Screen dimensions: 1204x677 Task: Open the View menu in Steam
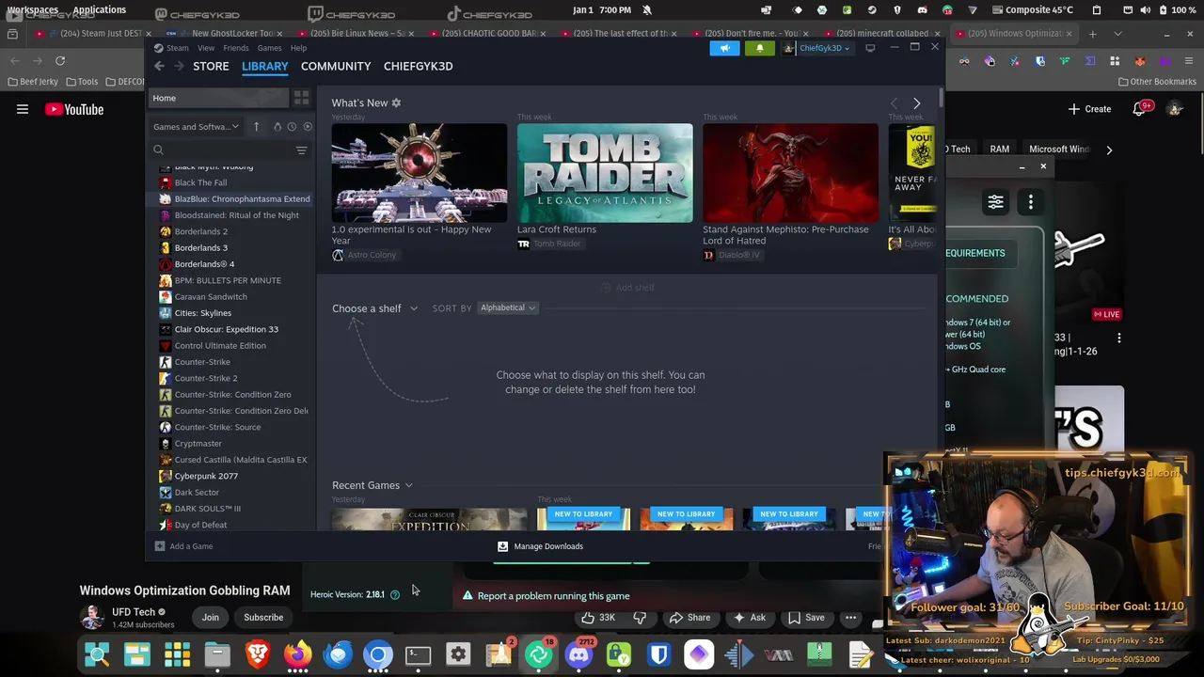(206, 48)
